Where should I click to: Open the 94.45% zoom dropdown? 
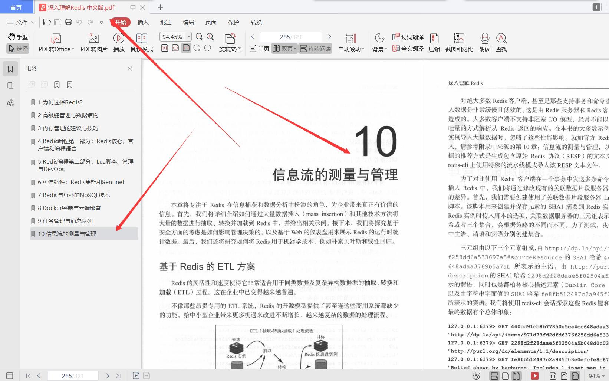pyautogui.click(x=188, y=36)
